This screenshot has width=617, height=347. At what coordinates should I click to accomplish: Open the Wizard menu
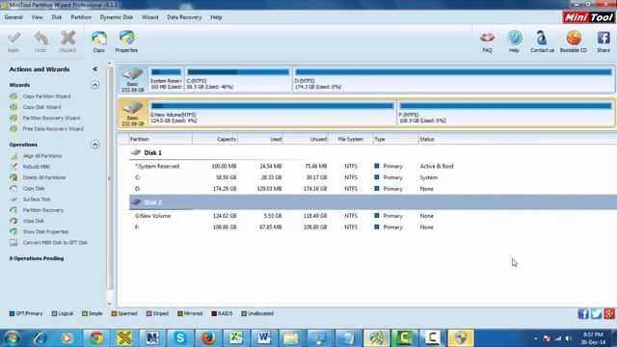[150, 17]
